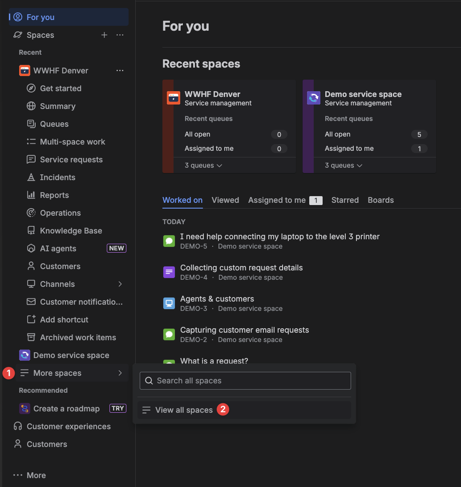
Task: Expand 3 queues on Demo service space card
Action: pyautogui.click(x=344, y=165)
